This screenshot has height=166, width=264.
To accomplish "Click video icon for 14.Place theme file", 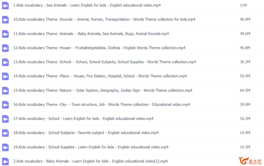I will coord(5,76).
